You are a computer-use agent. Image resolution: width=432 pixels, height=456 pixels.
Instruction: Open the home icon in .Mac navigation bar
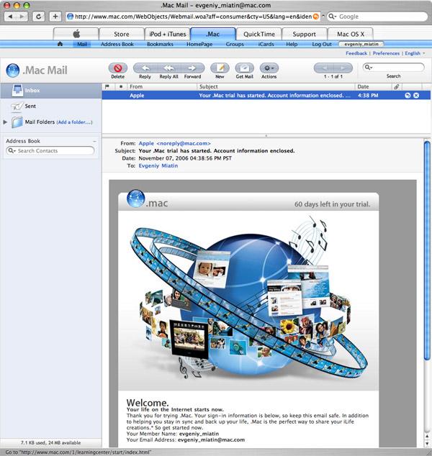coord(60,44)
